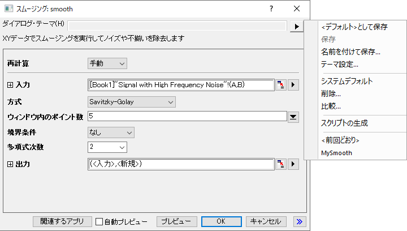Open テーマ設定... from the menu
The height and width of the screenshot is (231, 407).
(340, 64)
